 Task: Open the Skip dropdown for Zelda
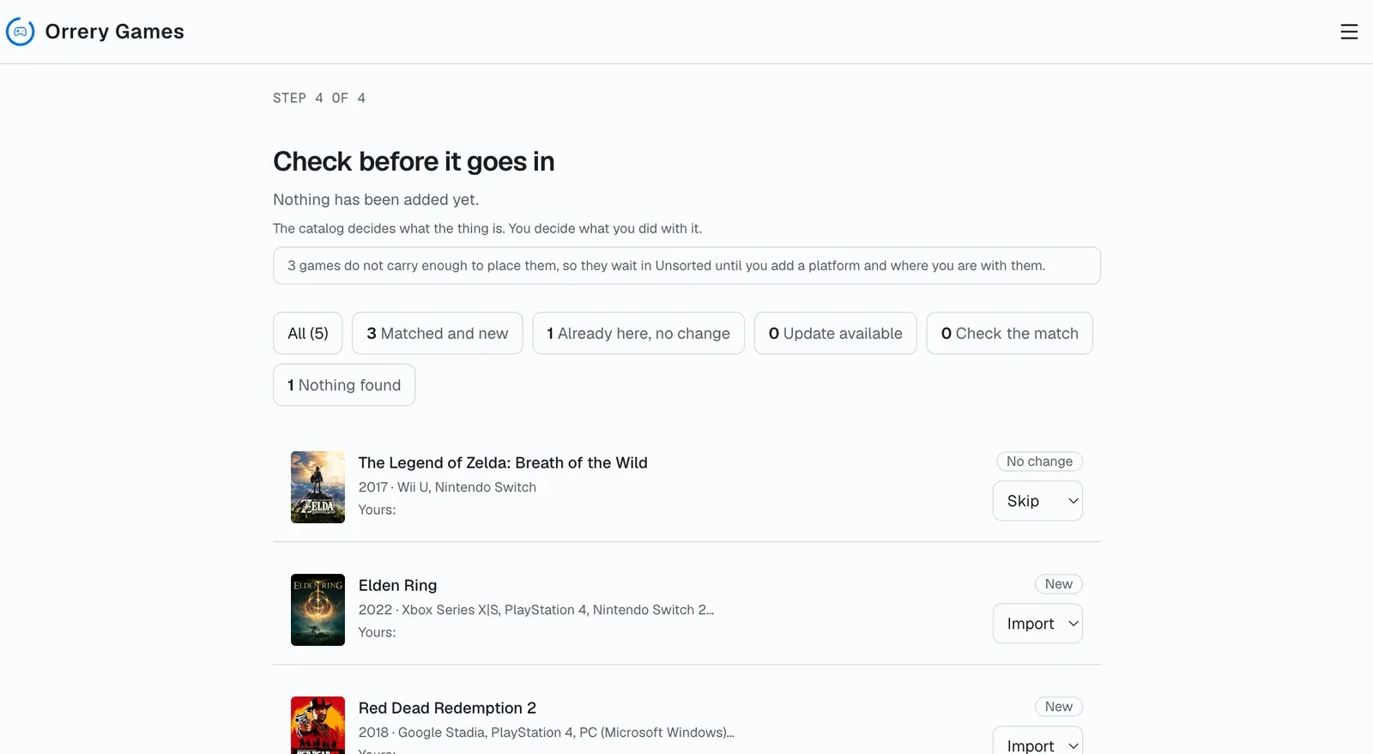(x=1037, y=501)
